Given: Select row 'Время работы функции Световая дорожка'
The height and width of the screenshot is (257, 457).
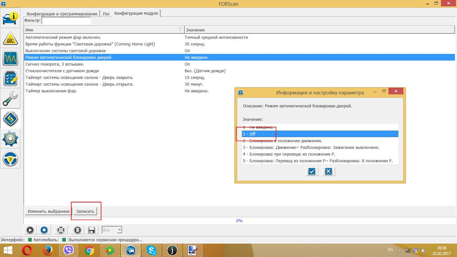Looking at the screenshot, I should (x=239, y=44).
